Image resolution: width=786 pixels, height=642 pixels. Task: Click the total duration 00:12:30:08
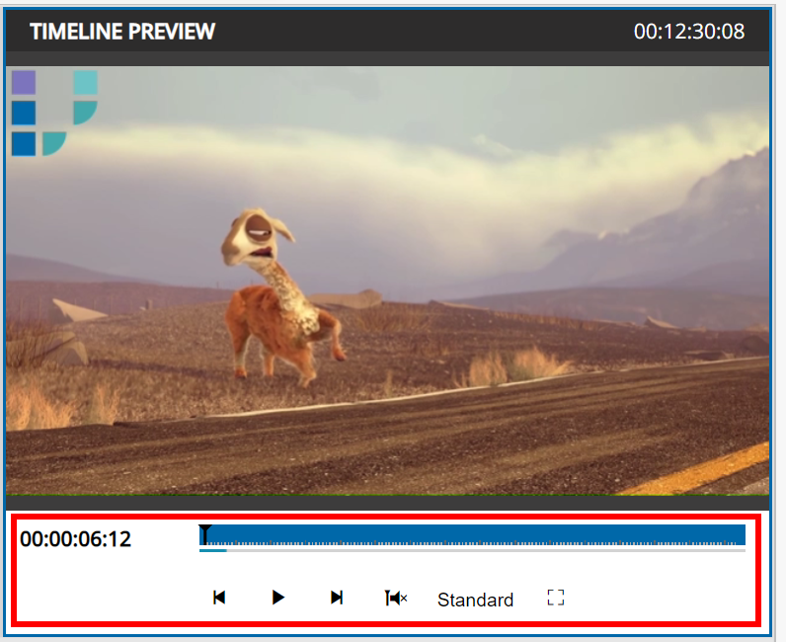688,32
